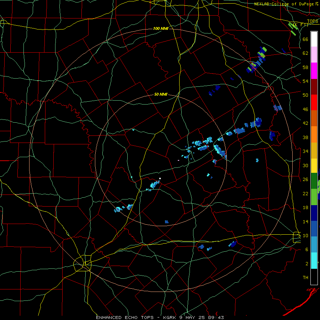Click the "K FT" units label

coord(300,25)
